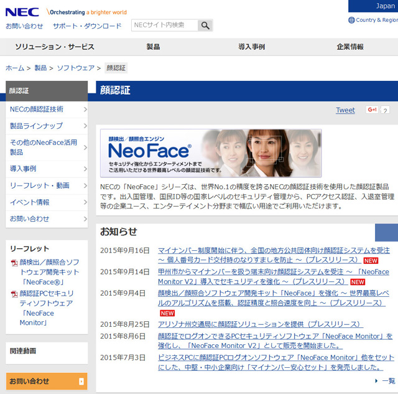
Task: Open 企業情報 menu
Action: pos(350,47)
